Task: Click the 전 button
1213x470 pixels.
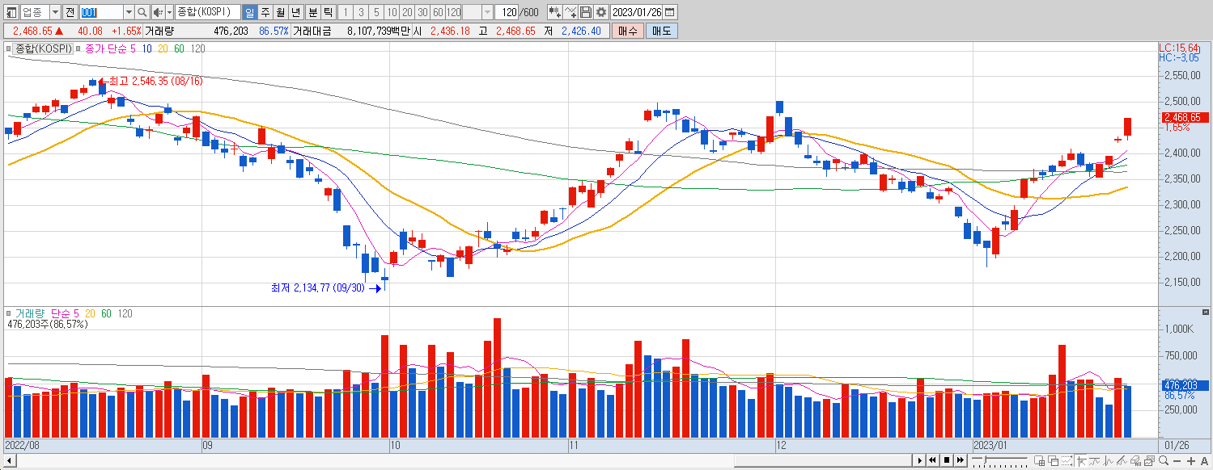Action: (x=70, y=12)
